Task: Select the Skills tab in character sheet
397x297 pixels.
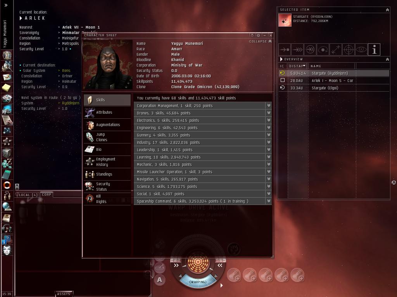Action: pos(107,100)
